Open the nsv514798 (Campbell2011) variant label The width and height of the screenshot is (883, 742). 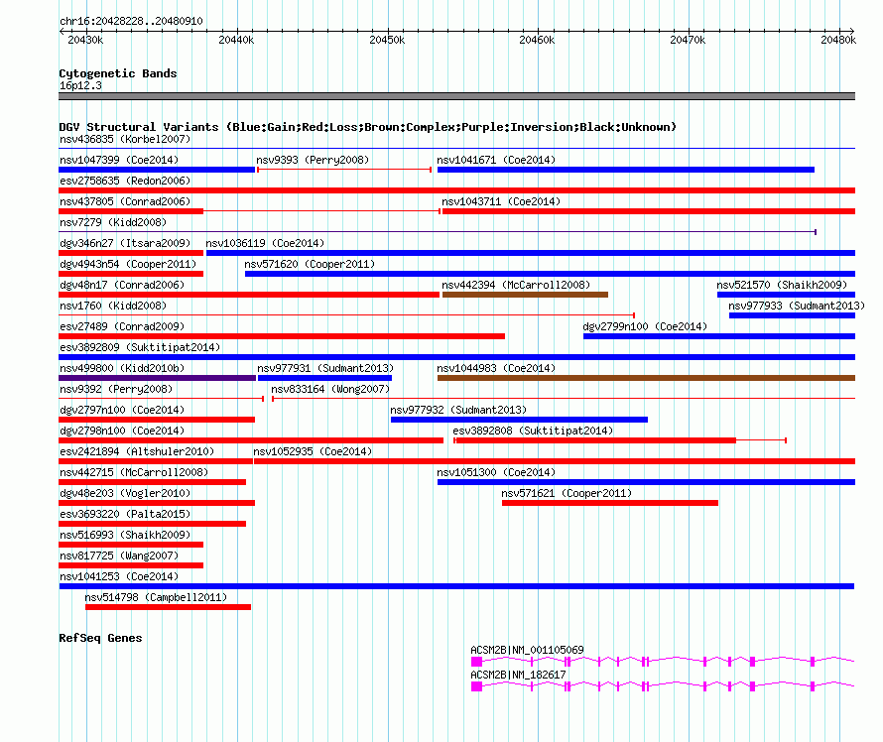point(156,597)
